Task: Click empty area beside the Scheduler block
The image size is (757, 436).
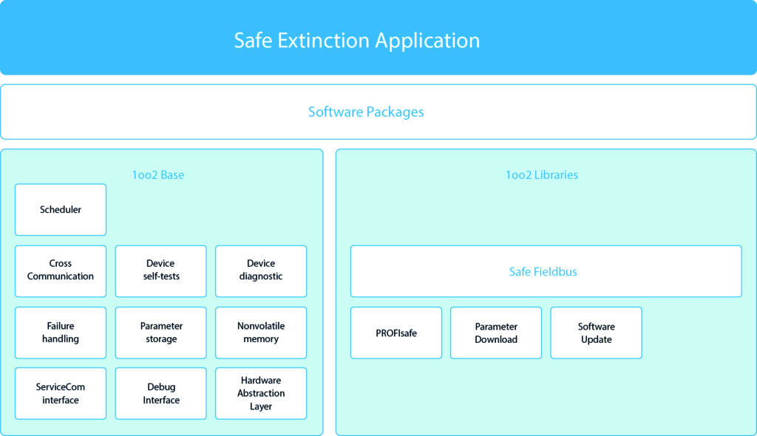Action: [x=214, y=210]
